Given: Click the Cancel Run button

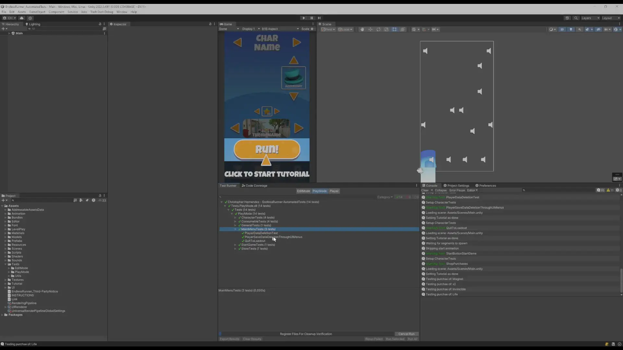Looking at the screenshot, I should pyautogui.click(x=406, y=334).
